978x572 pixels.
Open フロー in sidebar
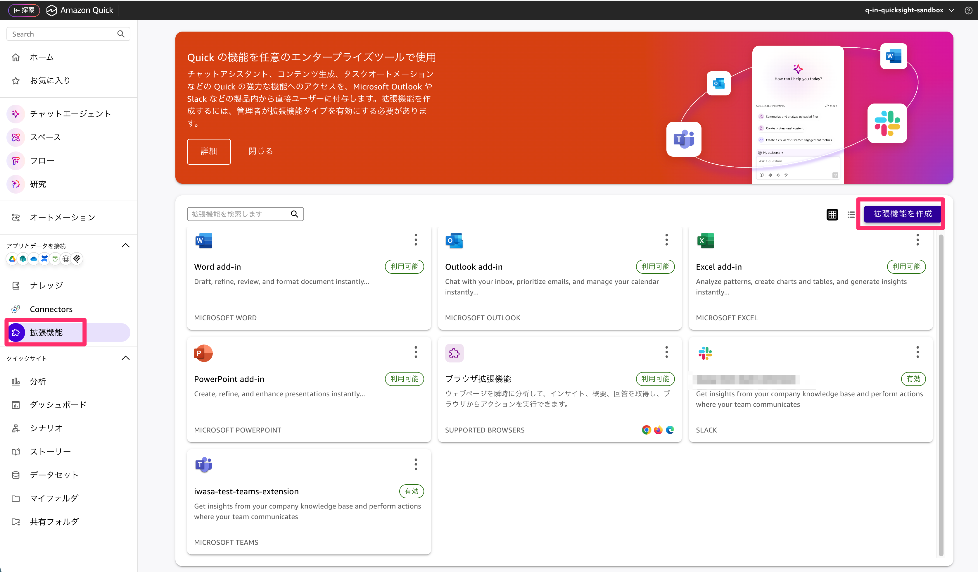(x=69, y=160)
